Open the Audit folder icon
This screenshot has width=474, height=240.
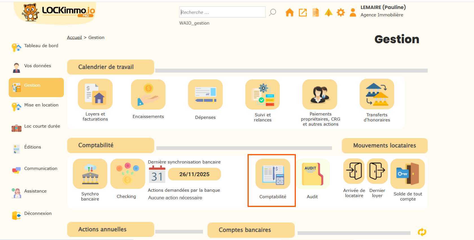[x=312, y=174]
